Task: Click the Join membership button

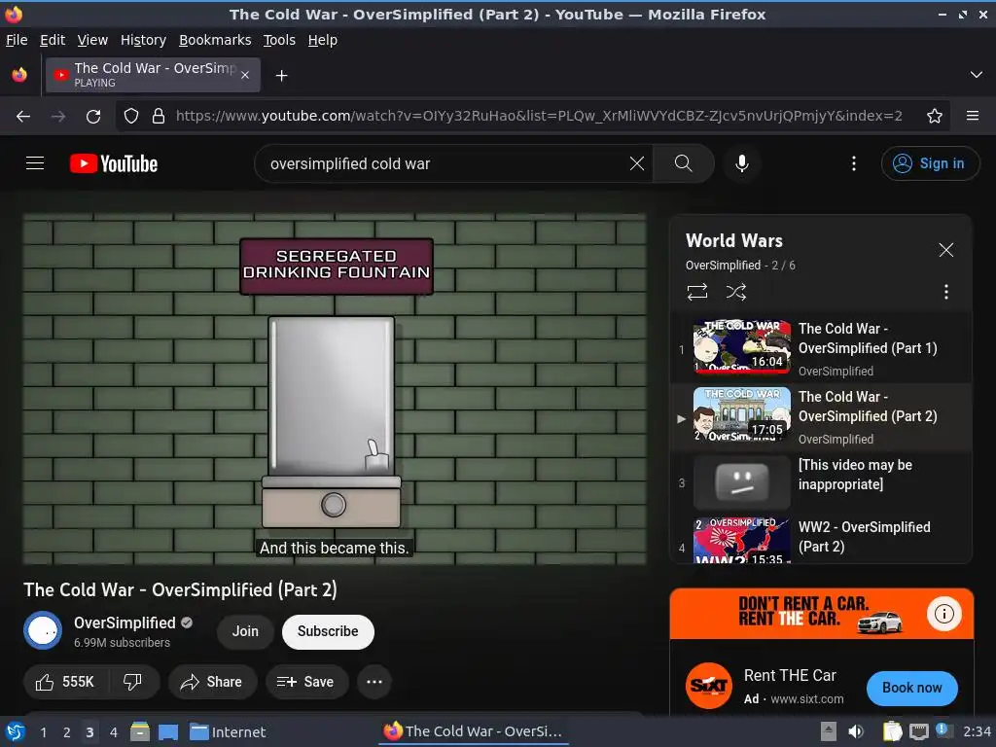Action: pyautogui.click(x=245, y=631)
